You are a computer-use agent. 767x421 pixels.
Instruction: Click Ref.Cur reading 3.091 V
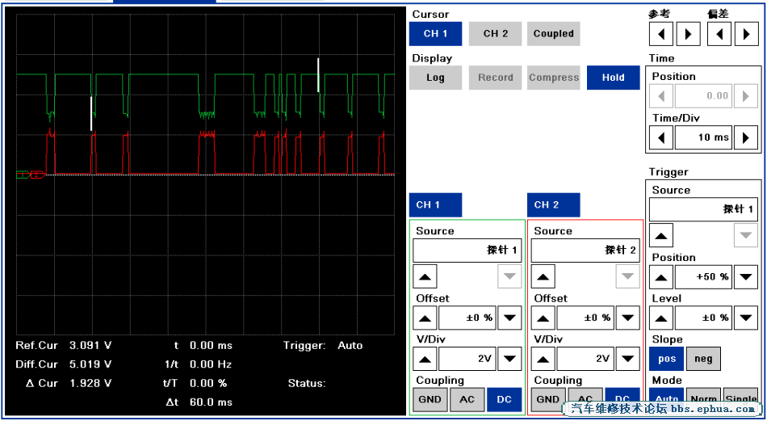pyautogui.click(x=90, y=346)
